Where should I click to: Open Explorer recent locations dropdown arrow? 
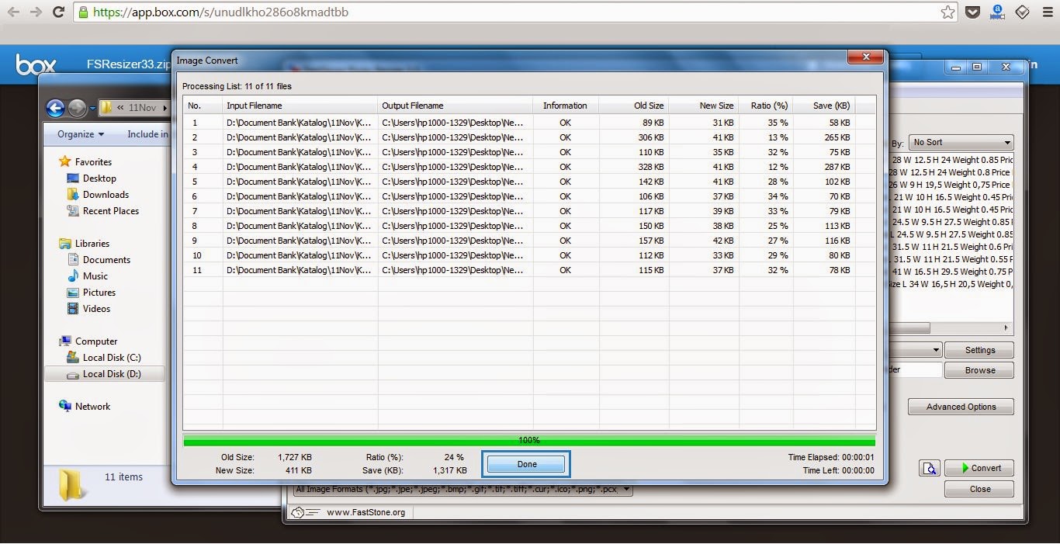pyautogui.click(x=92, y=108)
